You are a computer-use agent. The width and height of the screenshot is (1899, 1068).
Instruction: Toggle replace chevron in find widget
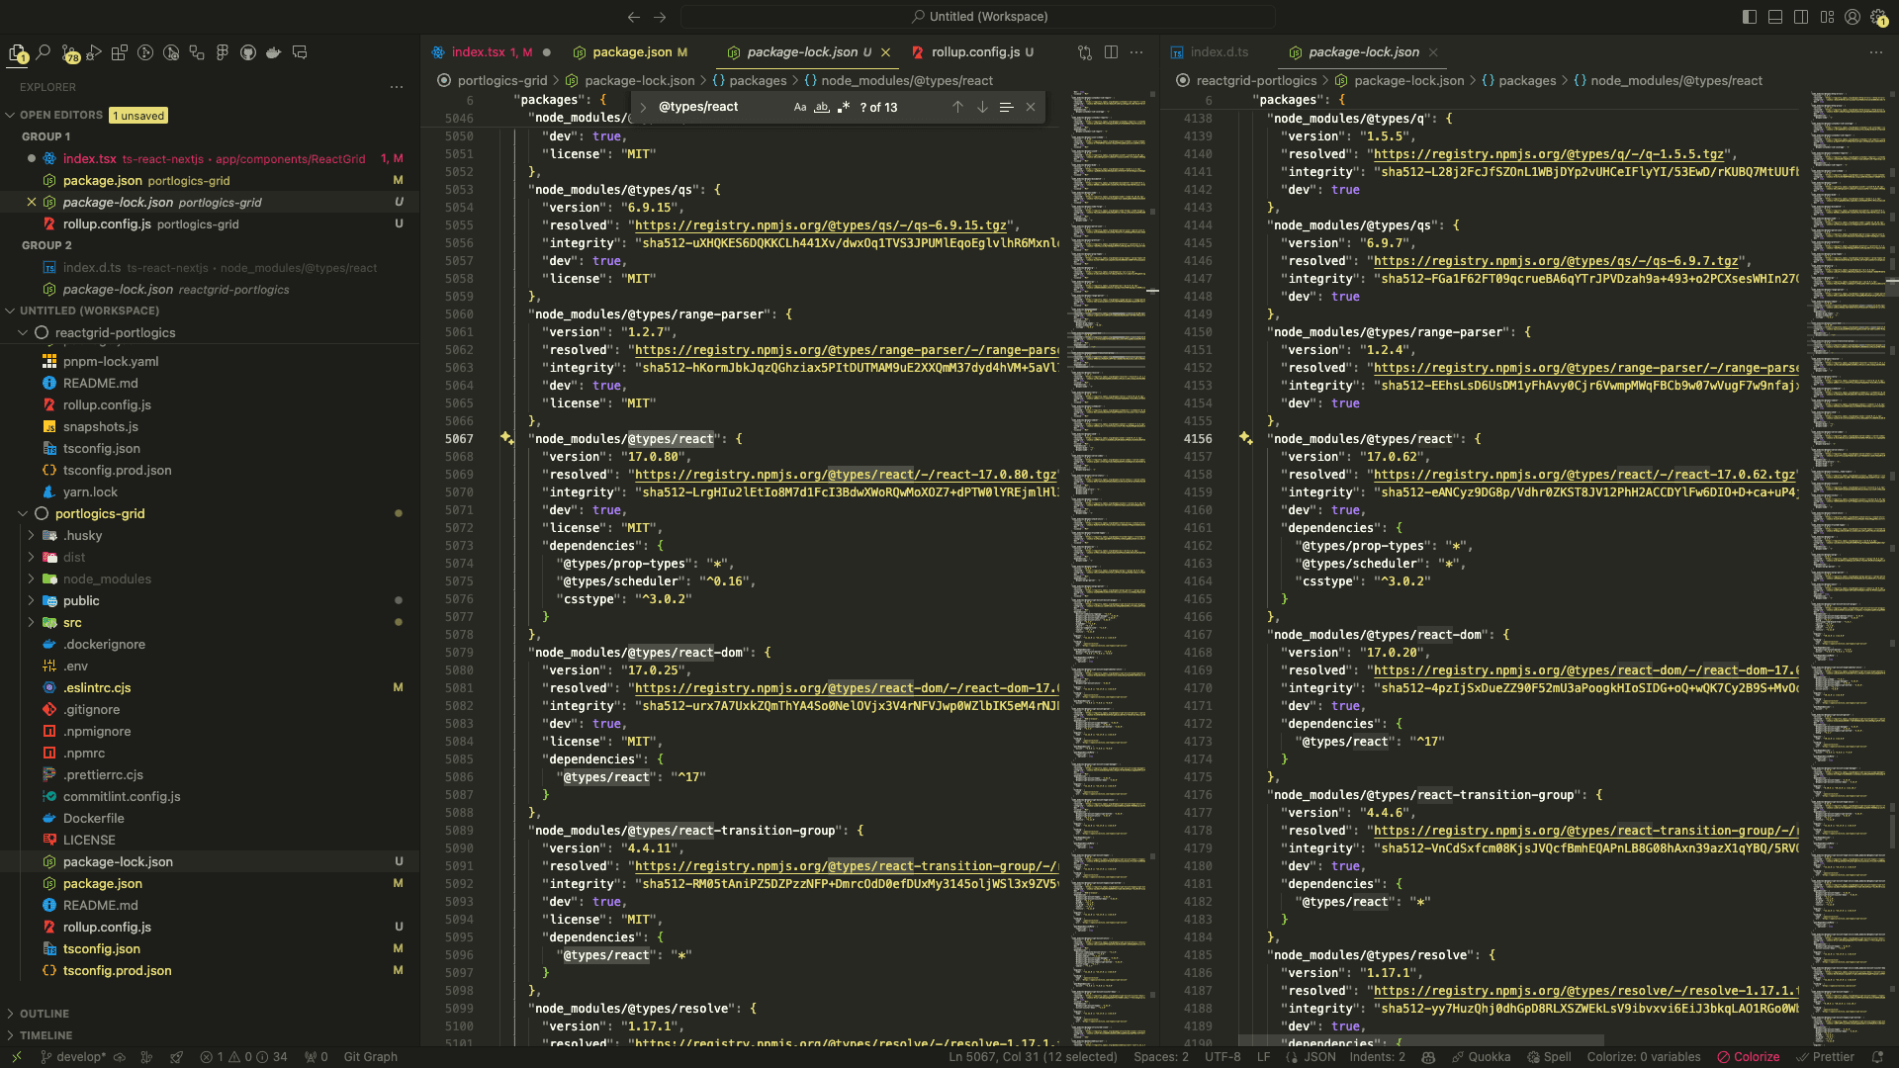pyautogui.click(x=643, y=107)
